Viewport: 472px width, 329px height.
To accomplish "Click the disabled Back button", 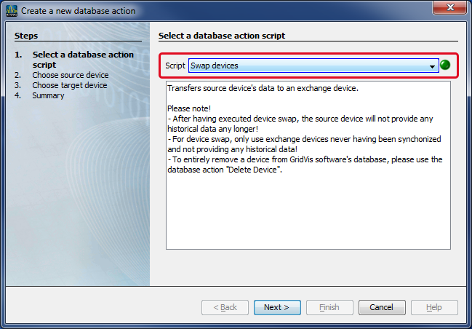I will pyautogui.click(x=224, y=307).
